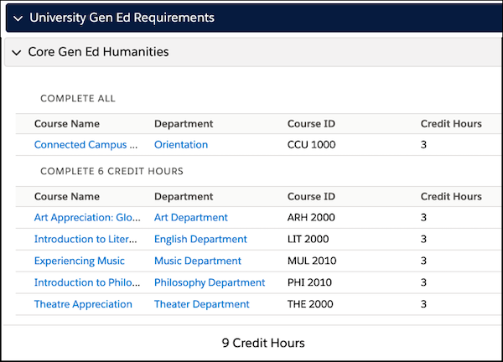Click the first table's Course ID header
This screenshot has width=503, height=362.
[311, 124]
